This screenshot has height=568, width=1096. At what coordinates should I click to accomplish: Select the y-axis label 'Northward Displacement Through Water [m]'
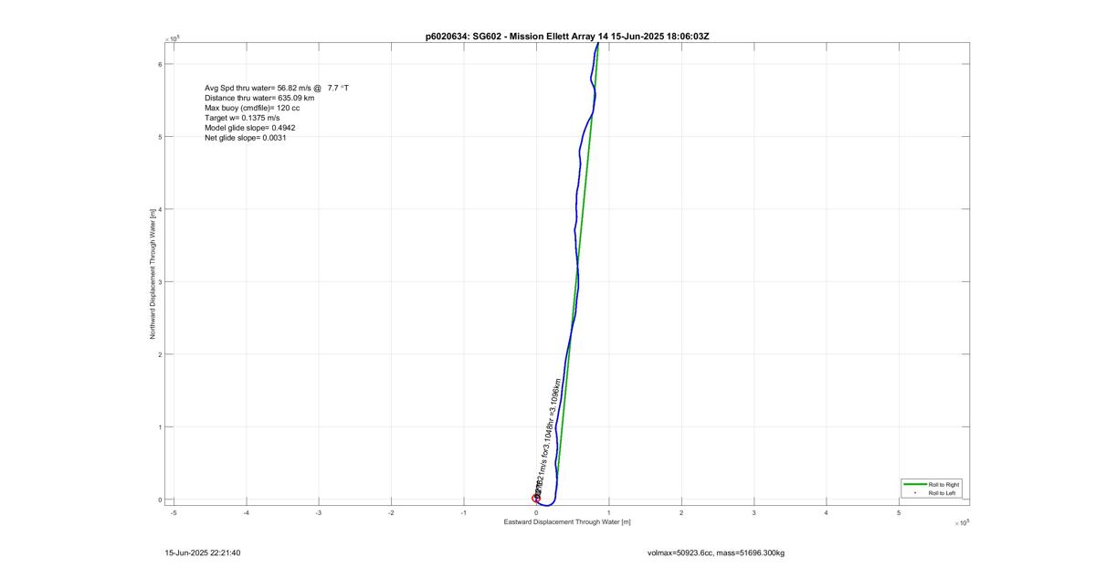[x=153, y=274]
